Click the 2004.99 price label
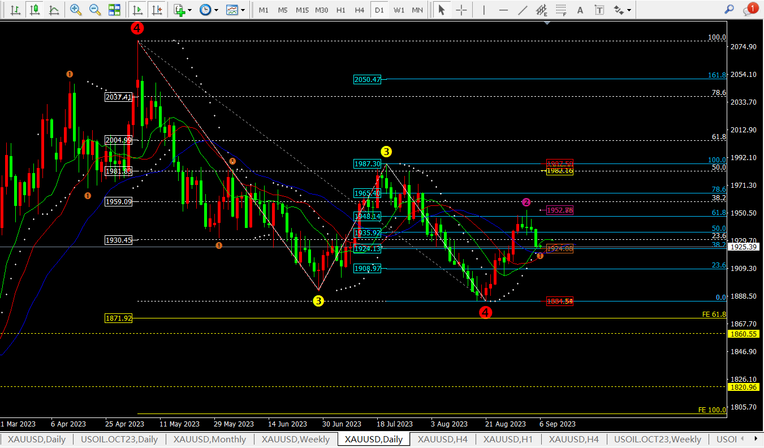The height and width of the screenshot is (448, 764). (119, 140)
